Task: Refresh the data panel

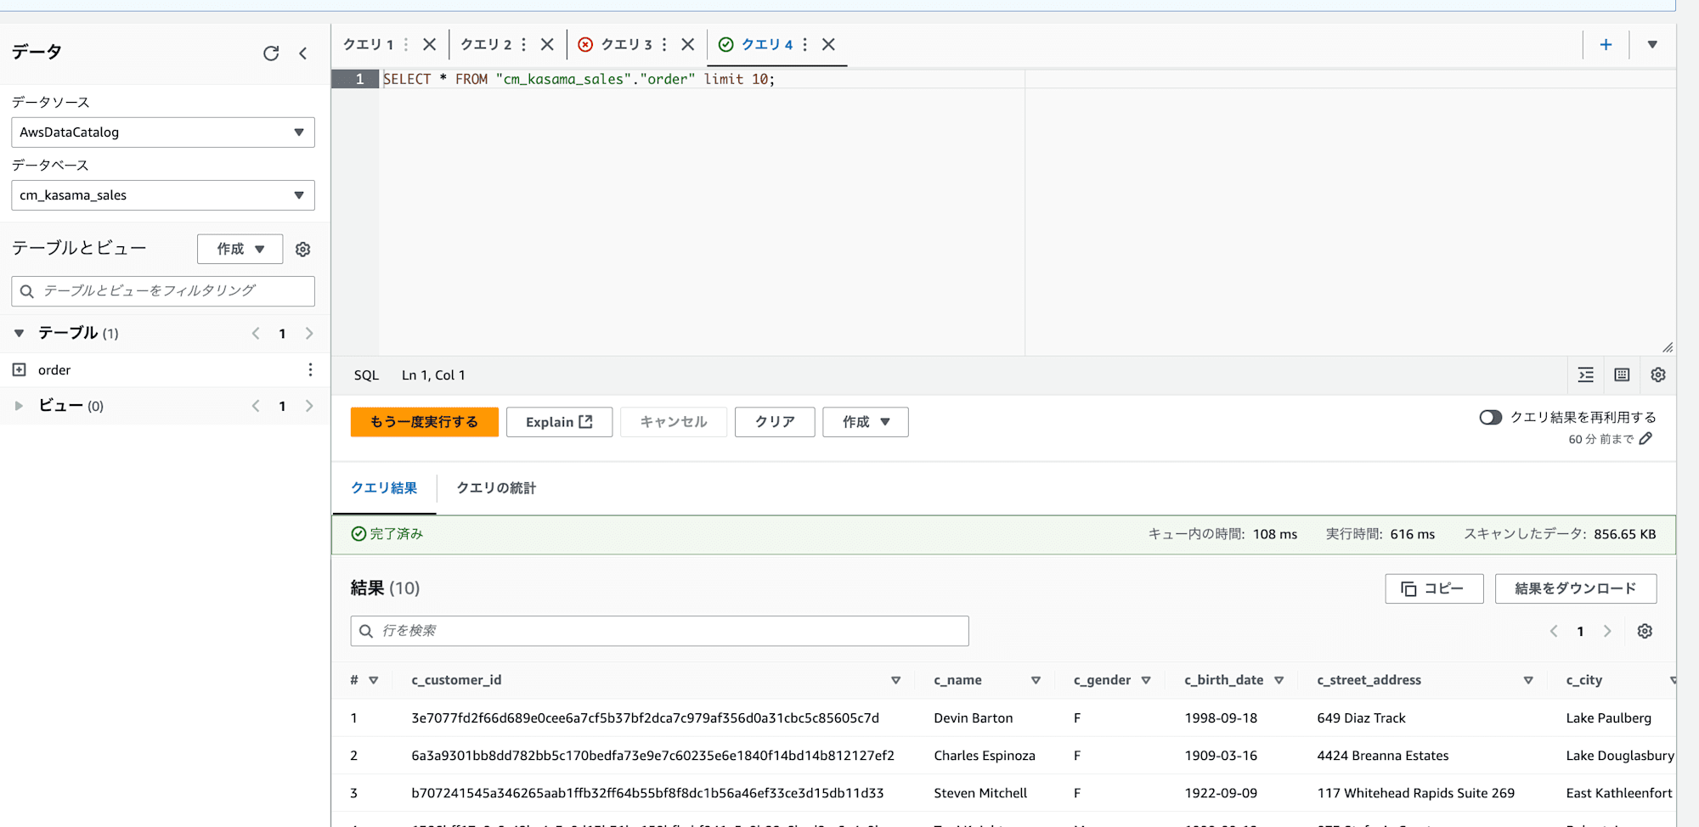Action: tap(271, 53)
